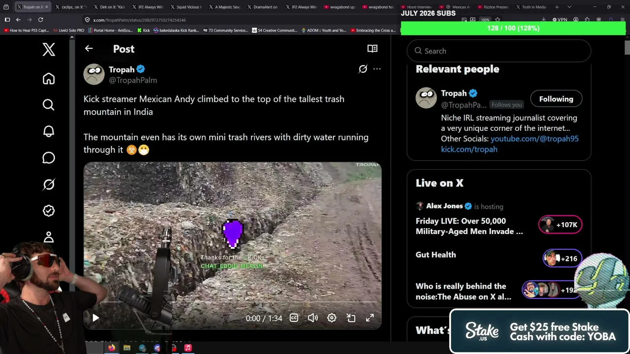Open the Kick bookmark
Screen dimensions: 630x354
(x=143, y=30)
